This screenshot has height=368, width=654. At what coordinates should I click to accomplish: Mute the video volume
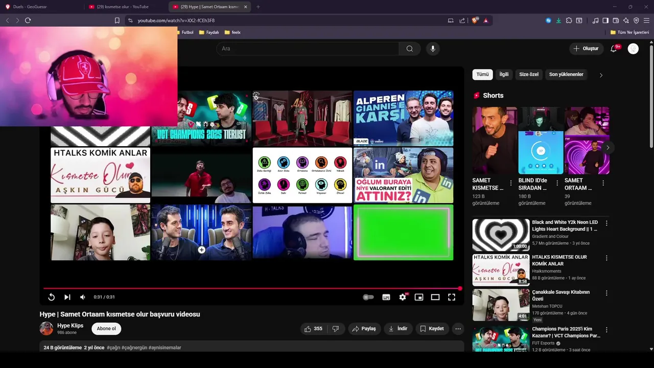pos(83,297)
